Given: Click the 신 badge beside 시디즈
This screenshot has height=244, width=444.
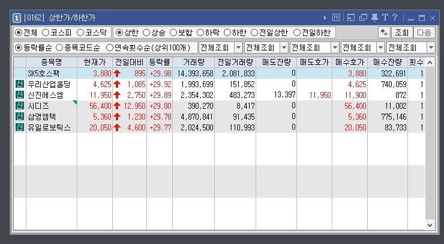Looking at the screenshot, I should click(x=20, y=106).
